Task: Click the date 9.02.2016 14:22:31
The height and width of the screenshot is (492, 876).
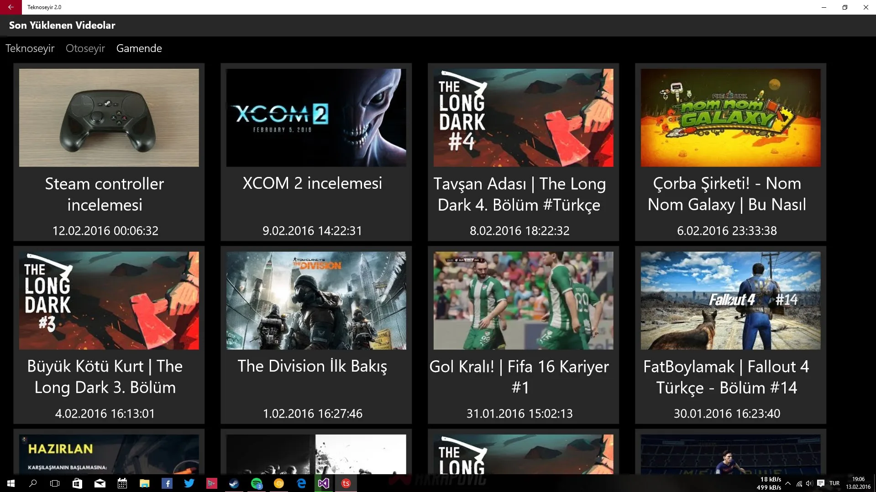Action: [312, 231]
